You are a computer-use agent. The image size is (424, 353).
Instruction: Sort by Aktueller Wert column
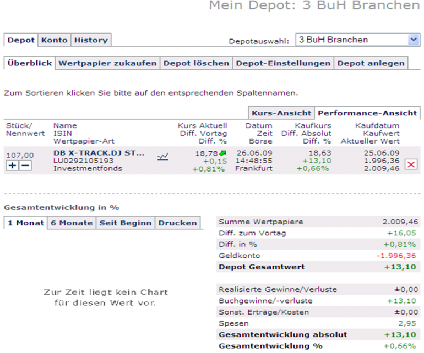tap(370, 141)
